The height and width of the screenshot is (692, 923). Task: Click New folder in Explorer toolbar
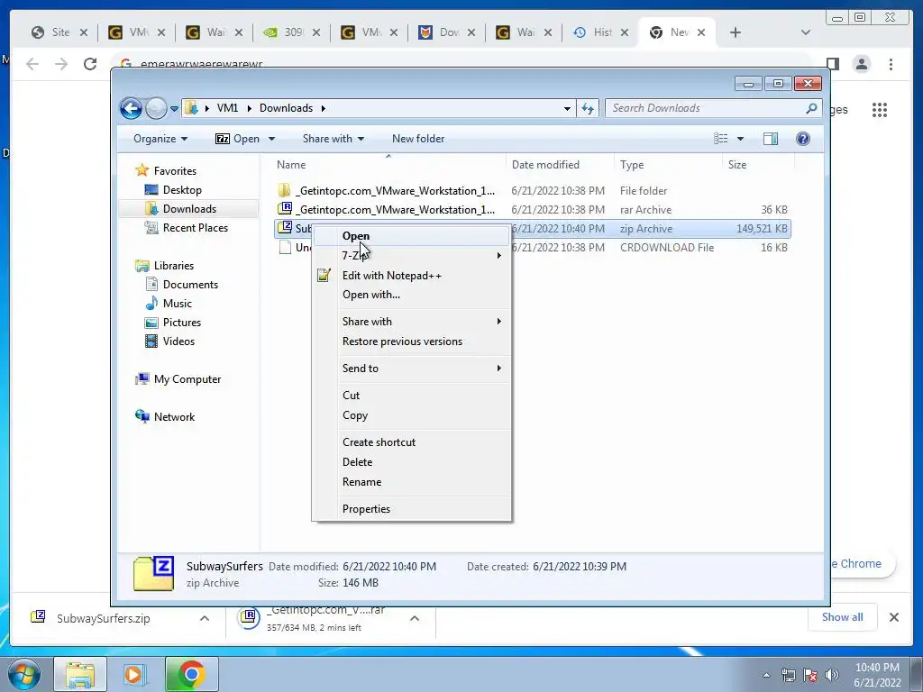418,139
